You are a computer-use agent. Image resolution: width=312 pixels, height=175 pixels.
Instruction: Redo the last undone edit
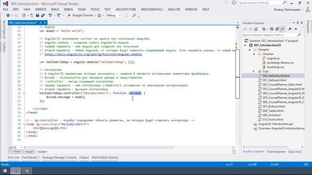tap(58, 15)
